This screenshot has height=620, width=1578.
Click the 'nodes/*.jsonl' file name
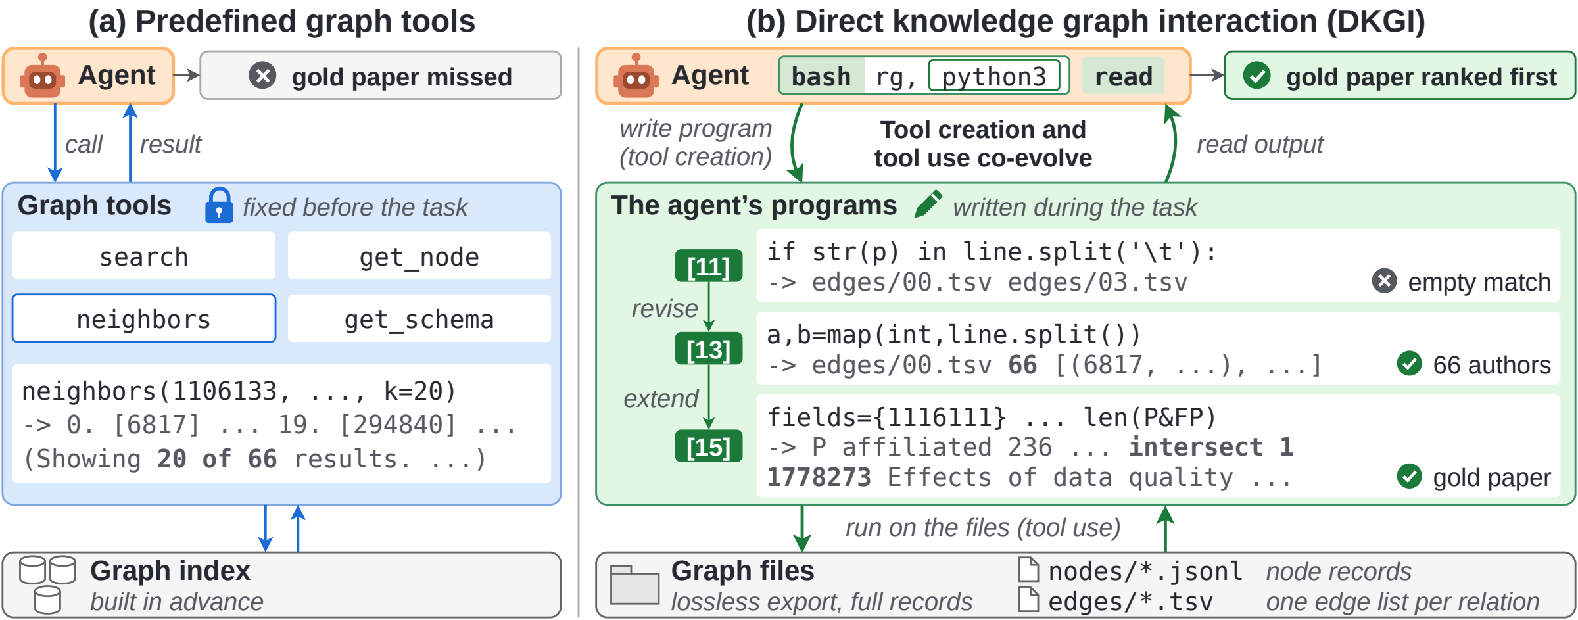click(1146, 571)
